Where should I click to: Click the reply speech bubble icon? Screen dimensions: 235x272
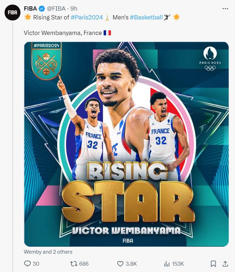point(27,264)
